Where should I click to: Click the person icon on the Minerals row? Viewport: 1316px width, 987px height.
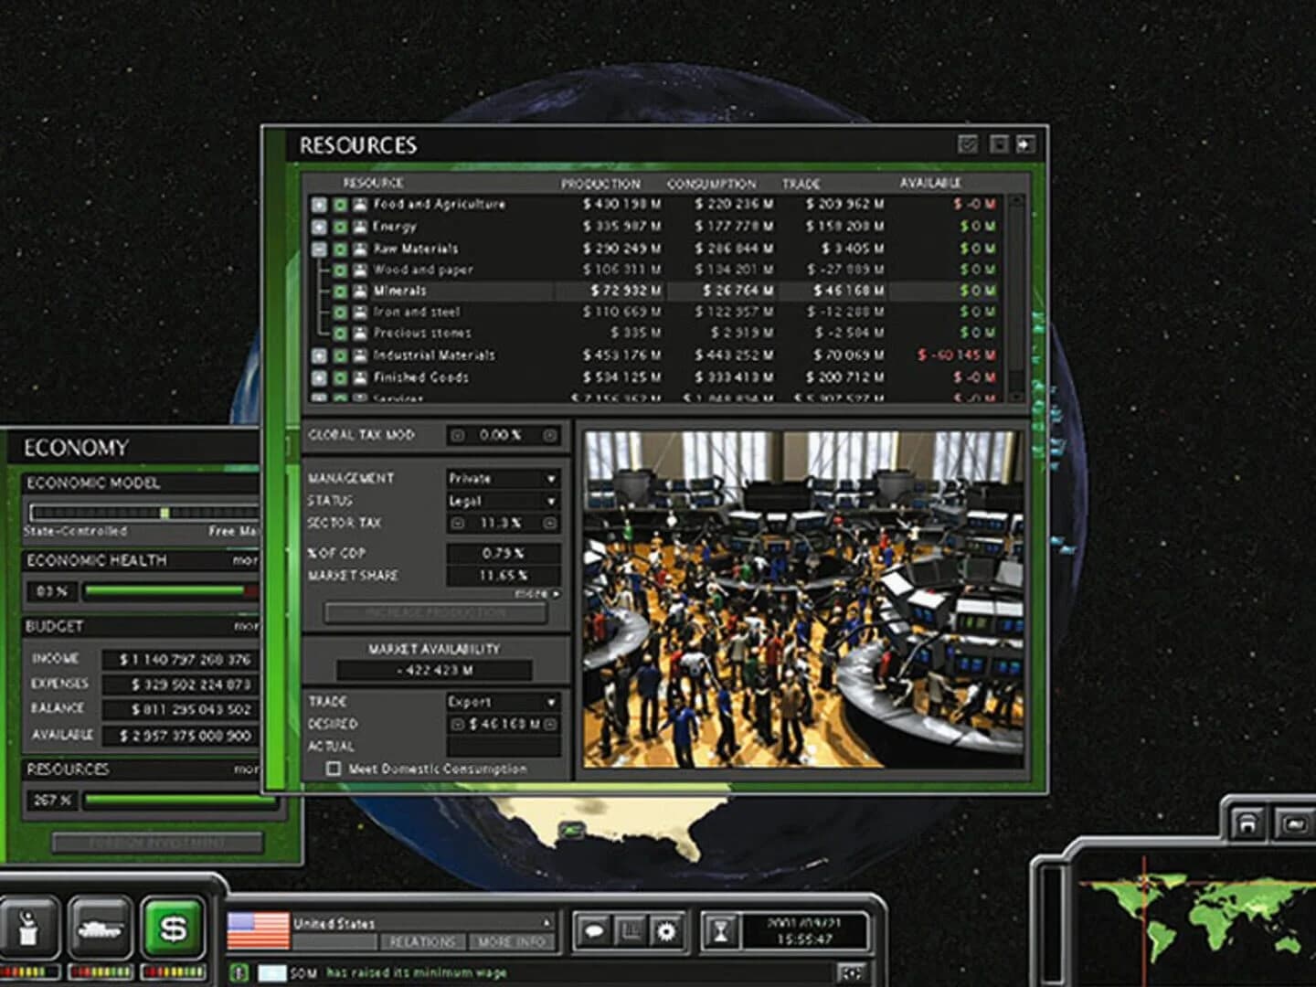[360, 291]
